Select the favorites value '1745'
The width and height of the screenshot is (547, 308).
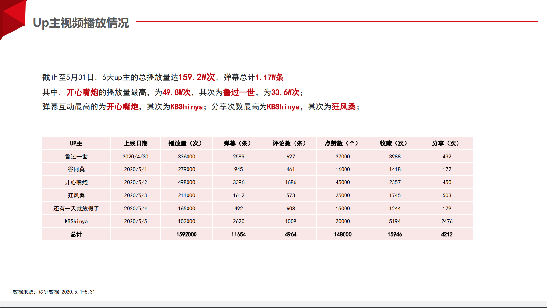[x=395, y=195]
